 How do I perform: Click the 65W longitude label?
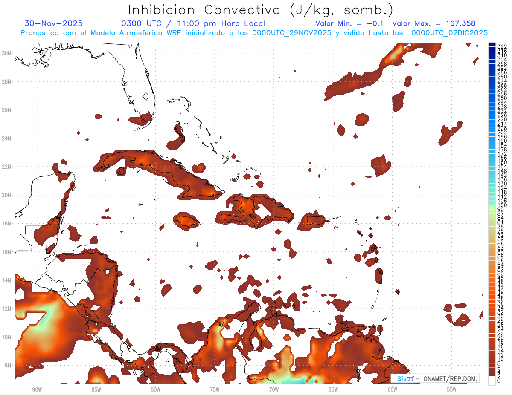[333, 389]
